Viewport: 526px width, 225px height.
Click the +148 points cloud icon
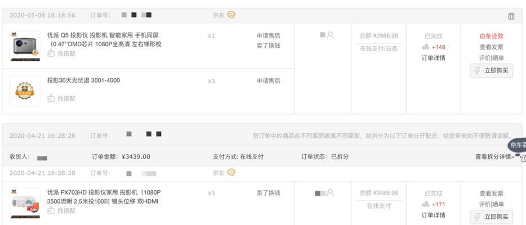point(425,47)
